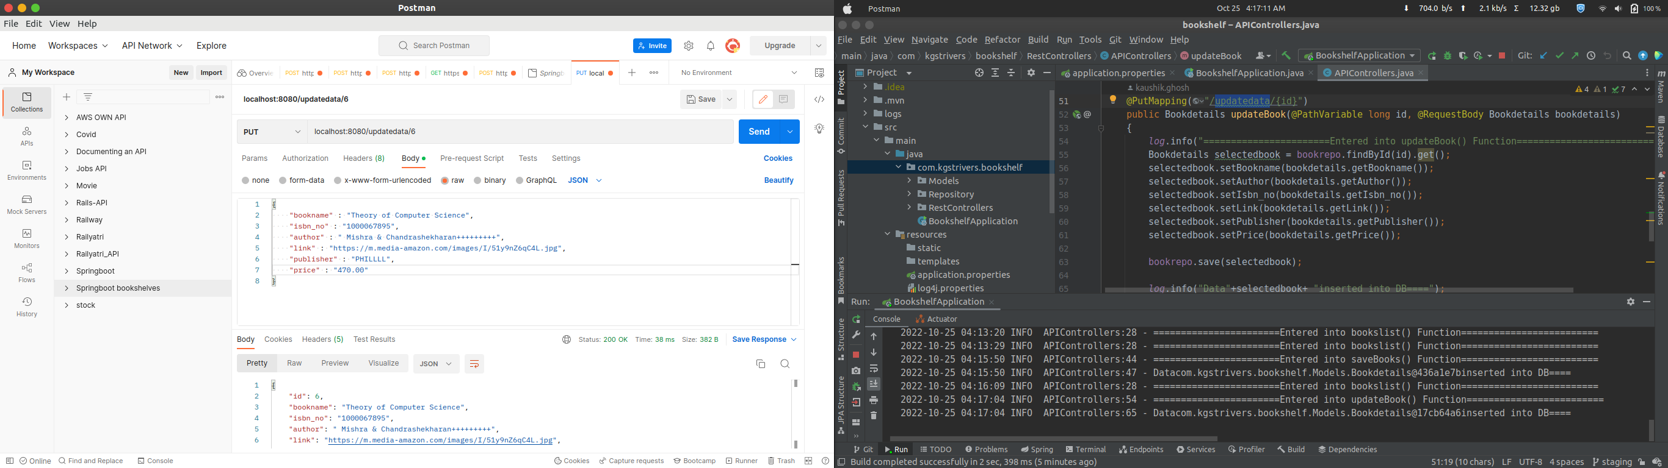1668x468 pixels.
Task: Open Mock Servers in the Postman sidebar
Action: [26, 205]
